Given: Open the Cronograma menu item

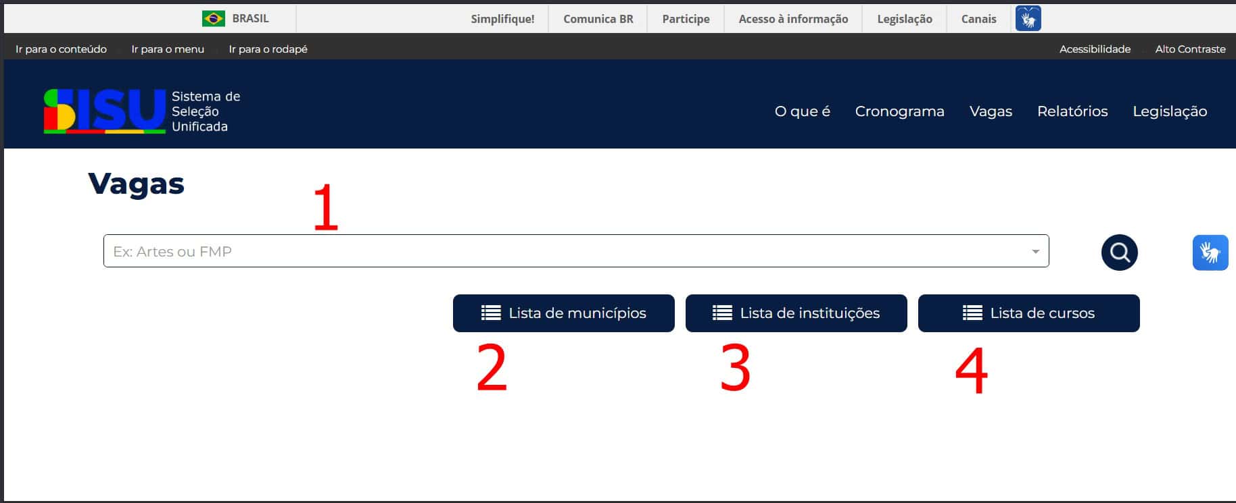Looking at the screenshot, I should (x=899, y=111).
